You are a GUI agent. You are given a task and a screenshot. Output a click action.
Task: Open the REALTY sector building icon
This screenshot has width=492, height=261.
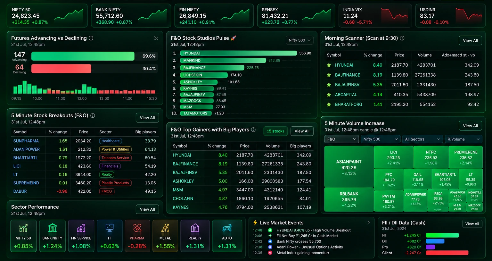pyautogui.click(x=195, y=228)
